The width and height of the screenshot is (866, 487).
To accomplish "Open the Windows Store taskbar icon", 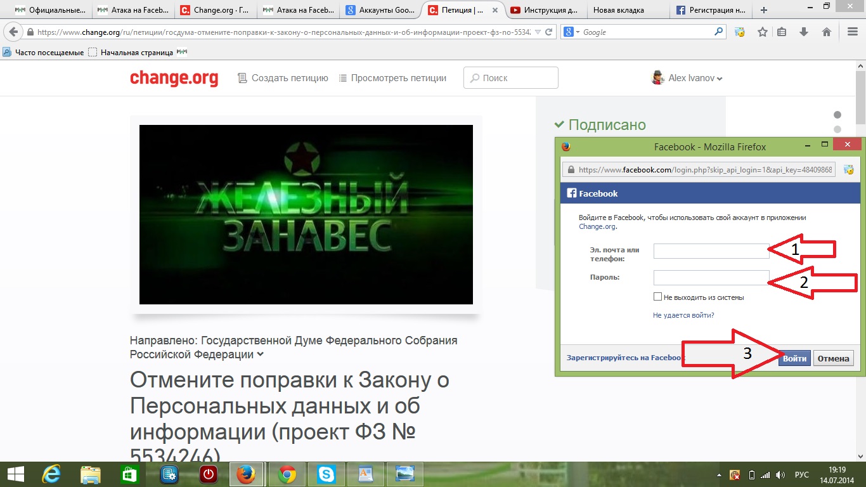I will [129, 474].
